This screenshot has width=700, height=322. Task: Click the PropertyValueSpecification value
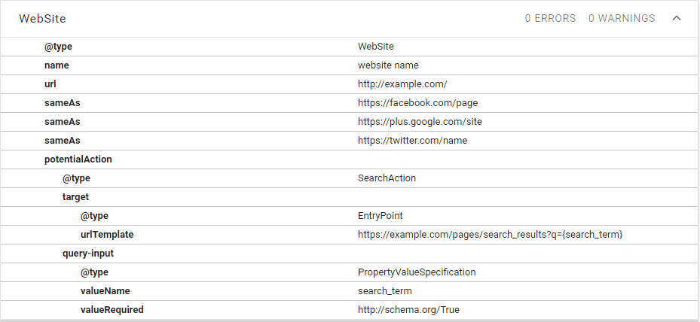[x=417, y=272]
